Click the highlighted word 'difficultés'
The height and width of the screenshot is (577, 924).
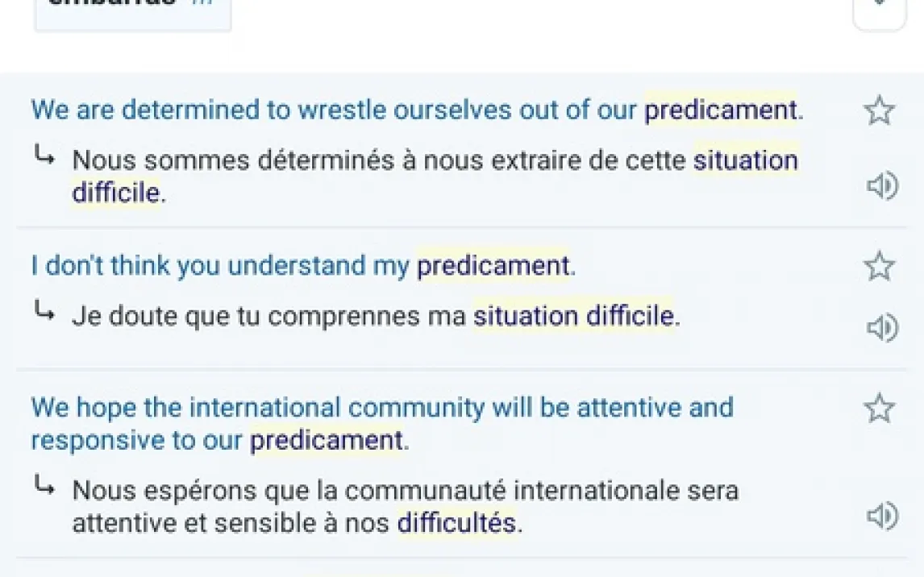(x=456, y=523)
